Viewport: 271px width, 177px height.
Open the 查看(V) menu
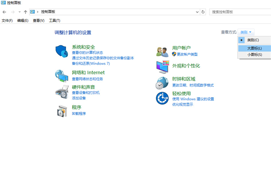(38, 21)
